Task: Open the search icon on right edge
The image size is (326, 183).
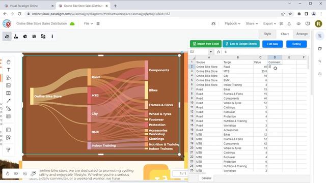Action: click(320, 61)
